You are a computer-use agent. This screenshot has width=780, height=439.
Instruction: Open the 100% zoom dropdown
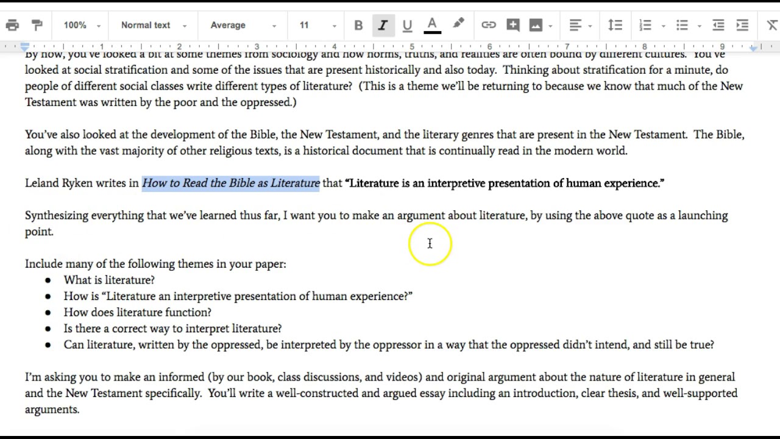click(82, 25)
